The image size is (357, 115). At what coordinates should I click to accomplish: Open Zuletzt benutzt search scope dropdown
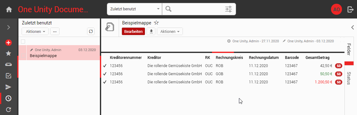135,9
